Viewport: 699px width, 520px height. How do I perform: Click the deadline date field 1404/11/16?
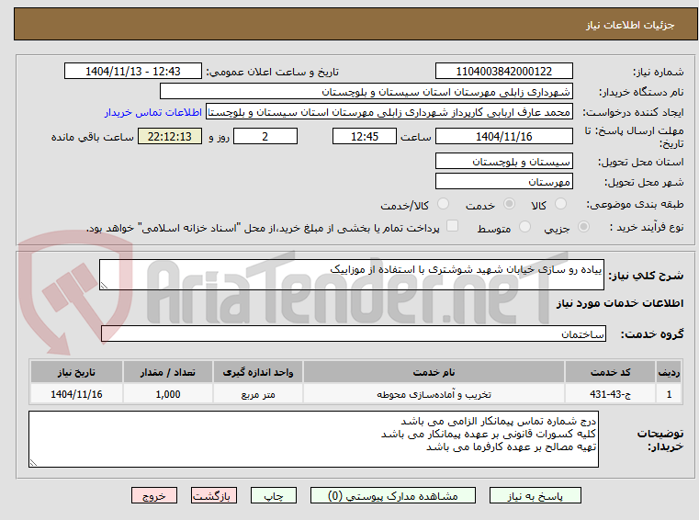503,136
